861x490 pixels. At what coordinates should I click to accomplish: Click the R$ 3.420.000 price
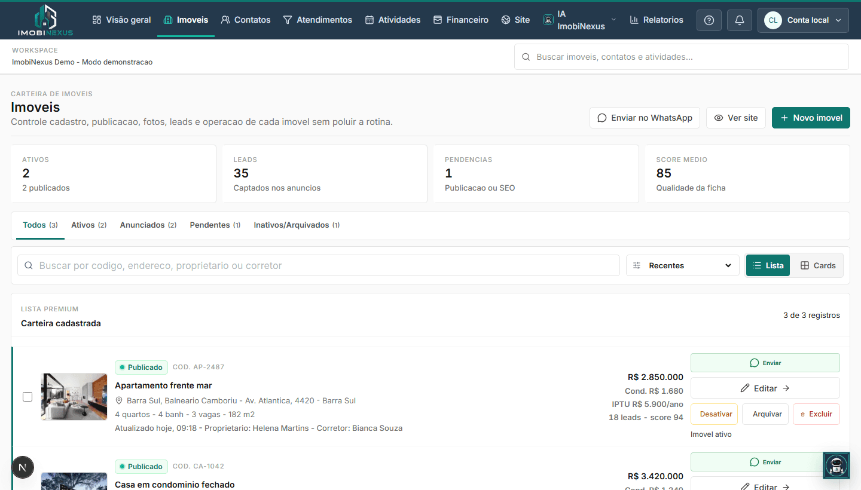click(655, 476)
